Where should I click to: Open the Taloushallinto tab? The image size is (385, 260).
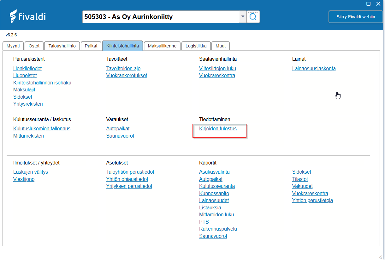coord(62,46)
